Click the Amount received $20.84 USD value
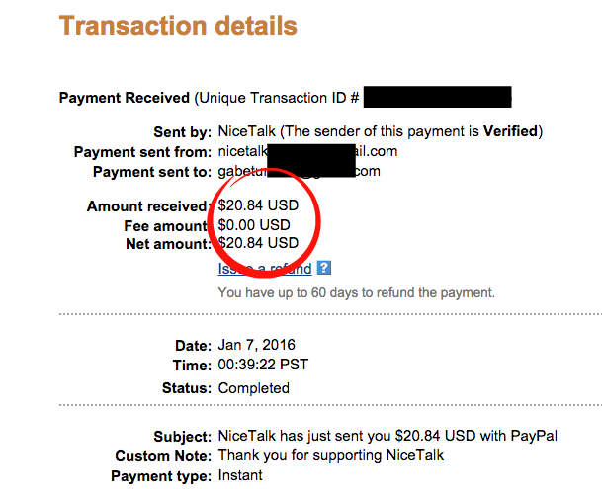Image resolution: width=602 pixels, height=489 pixels. (x=258, y=205)
